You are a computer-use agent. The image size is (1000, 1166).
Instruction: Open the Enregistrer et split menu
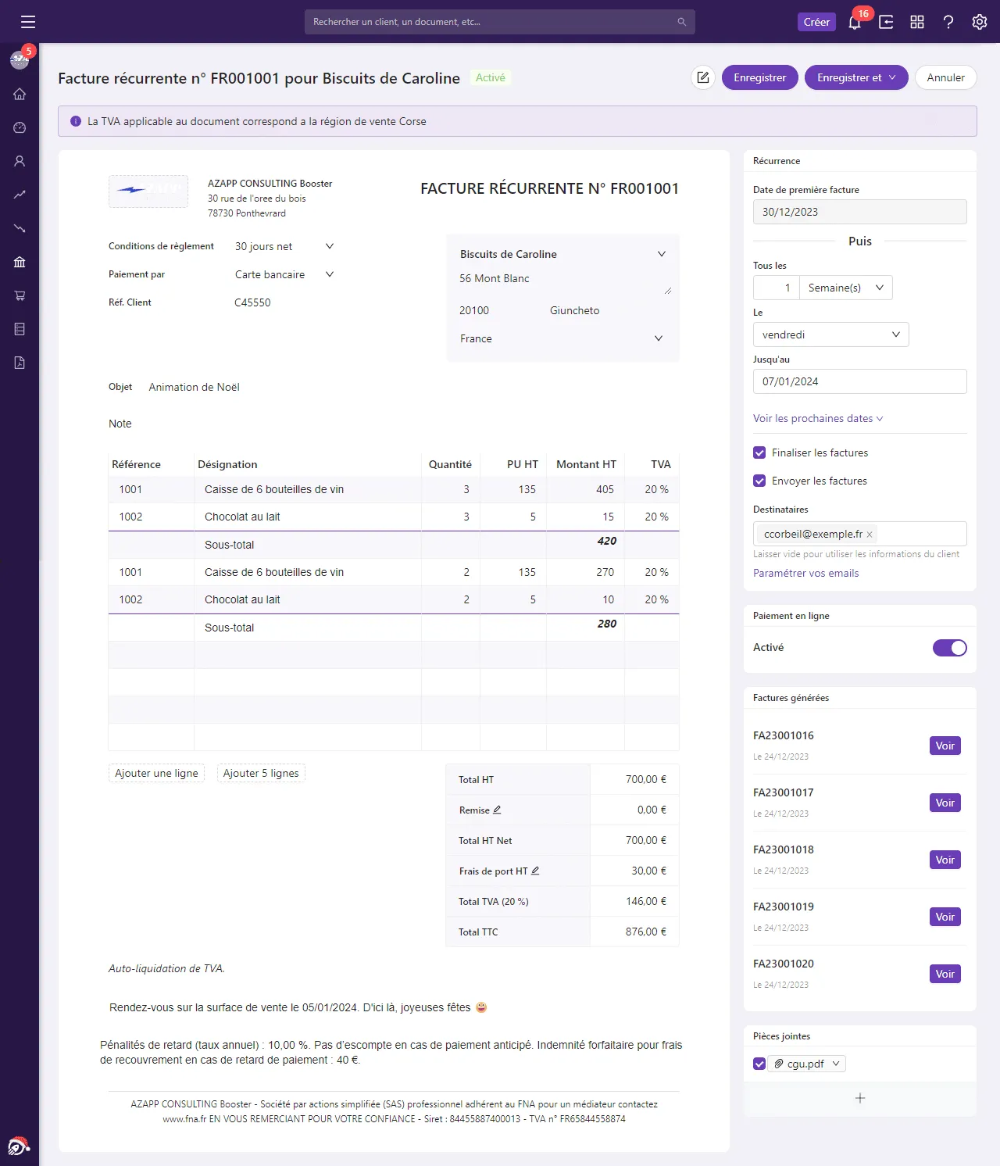[856, 77]
